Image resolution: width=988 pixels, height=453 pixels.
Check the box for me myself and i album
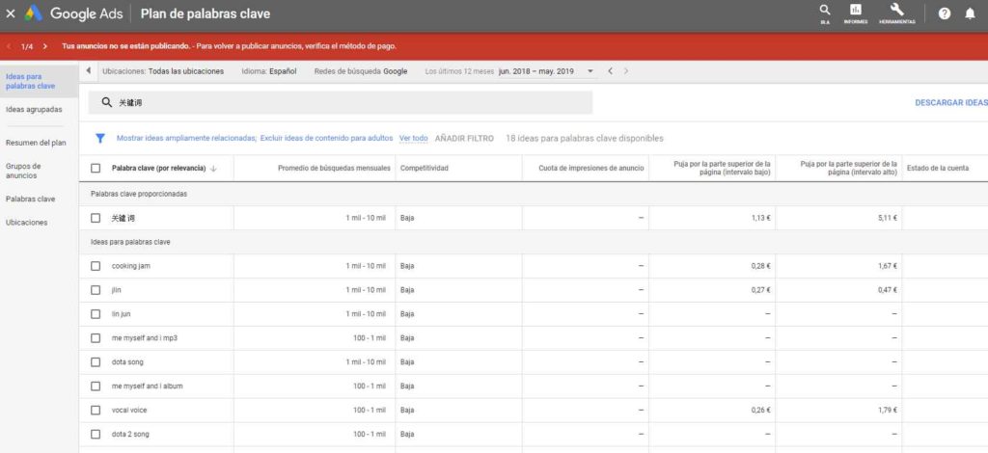click(x=96, y=386)
